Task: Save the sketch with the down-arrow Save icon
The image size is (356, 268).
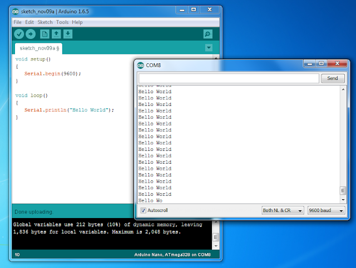Action: (x=68, y=34)
